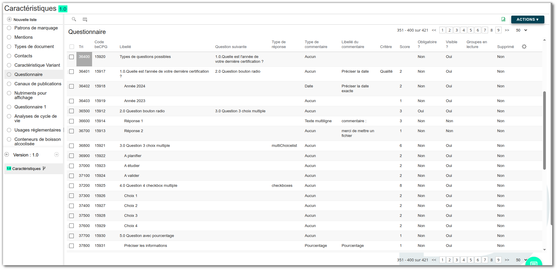Click the top next pages arrows
This screenshot has height=270, width=557.
tap(507, 30)
